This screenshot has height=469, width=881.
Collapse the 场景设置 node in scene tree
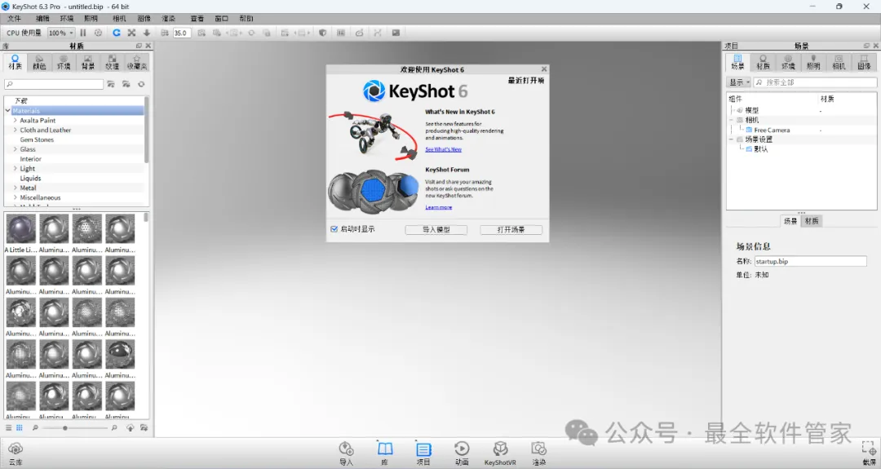point(732,139)
